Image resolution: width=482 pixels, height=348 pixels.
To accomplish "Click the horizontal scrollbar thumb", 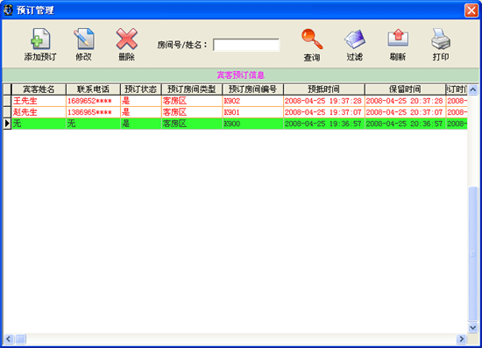I will point(21,338).
